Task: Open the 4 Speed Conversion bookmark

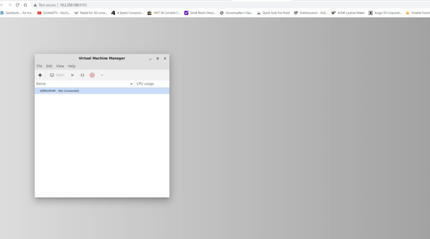Action: click(127, 13)
